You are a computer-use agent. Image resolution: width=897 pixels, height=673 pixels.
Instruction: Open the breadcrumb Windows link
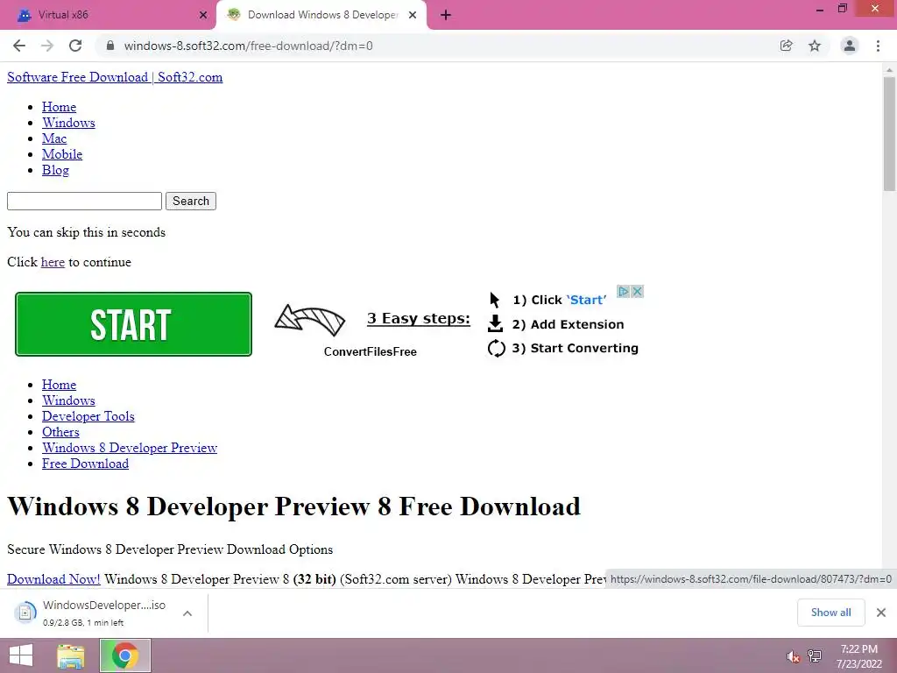(68, 400)
